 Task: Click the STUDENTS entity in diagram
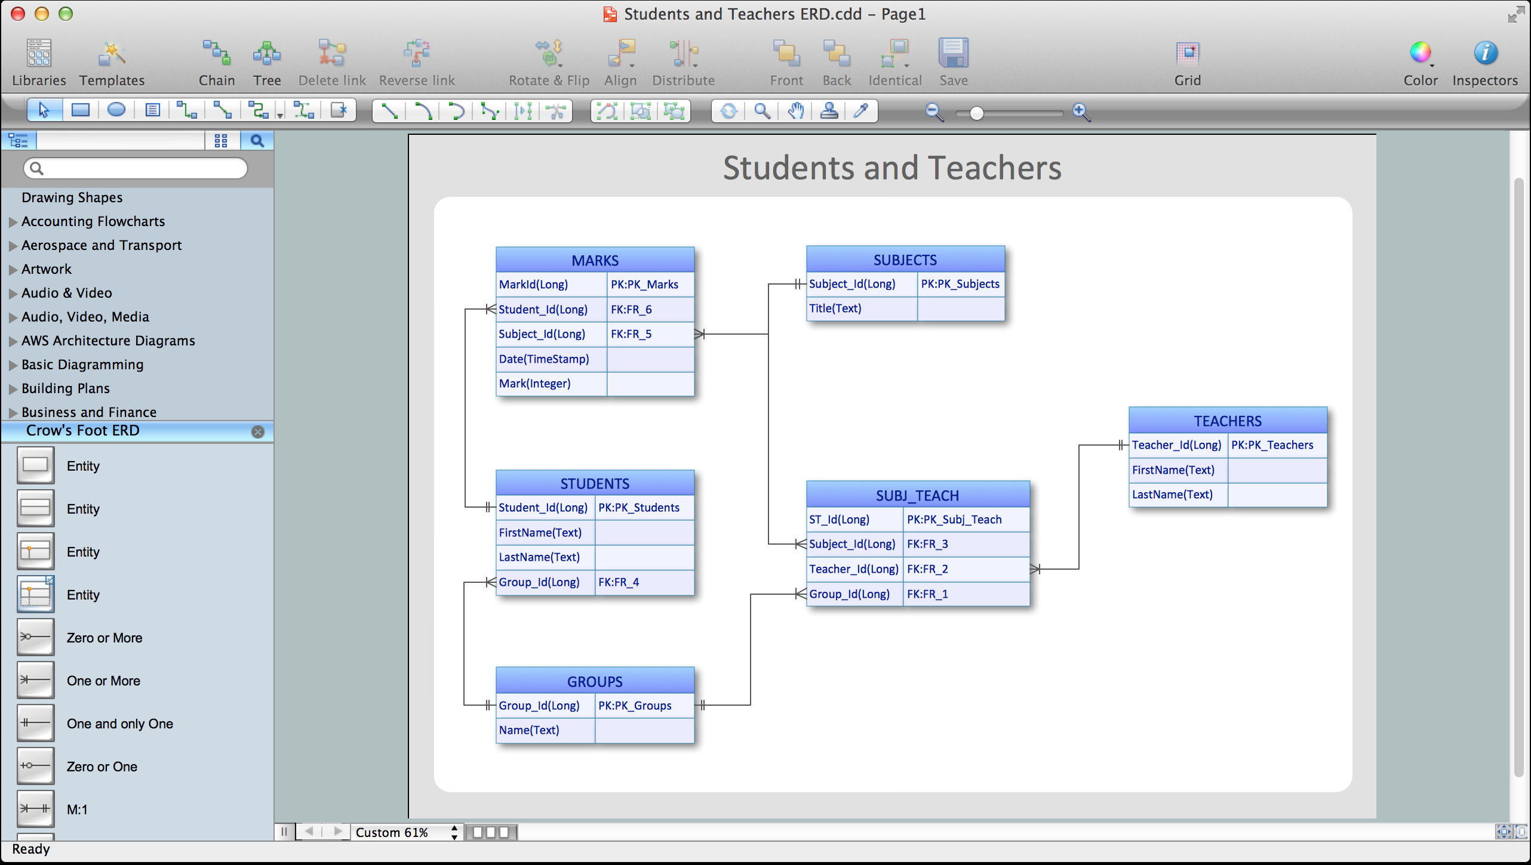point(594,483)
